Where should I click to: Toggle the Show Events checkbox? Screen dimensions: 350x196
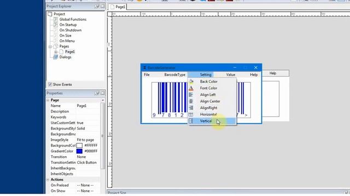click(50, 84)
